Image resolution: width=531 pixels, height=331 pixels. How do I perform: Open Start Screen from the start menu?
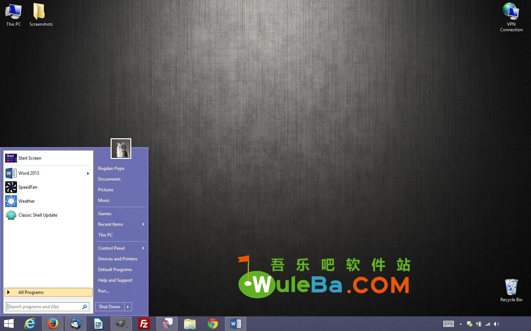pyautogui.click(x=48, y=158)
